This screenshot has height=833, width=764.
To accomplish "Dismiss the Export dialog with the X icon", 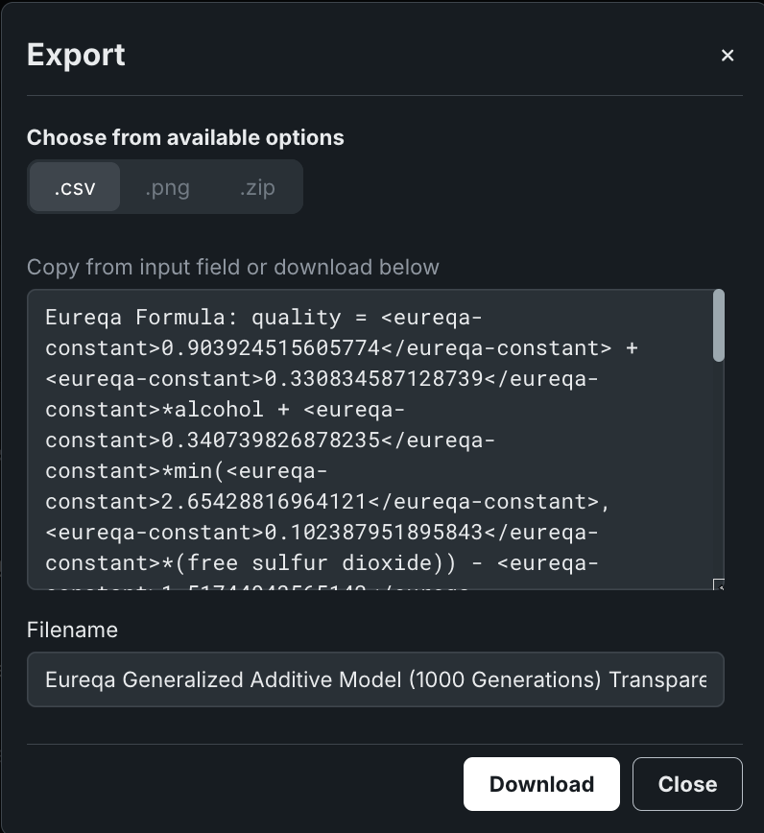I will [728, 56].
